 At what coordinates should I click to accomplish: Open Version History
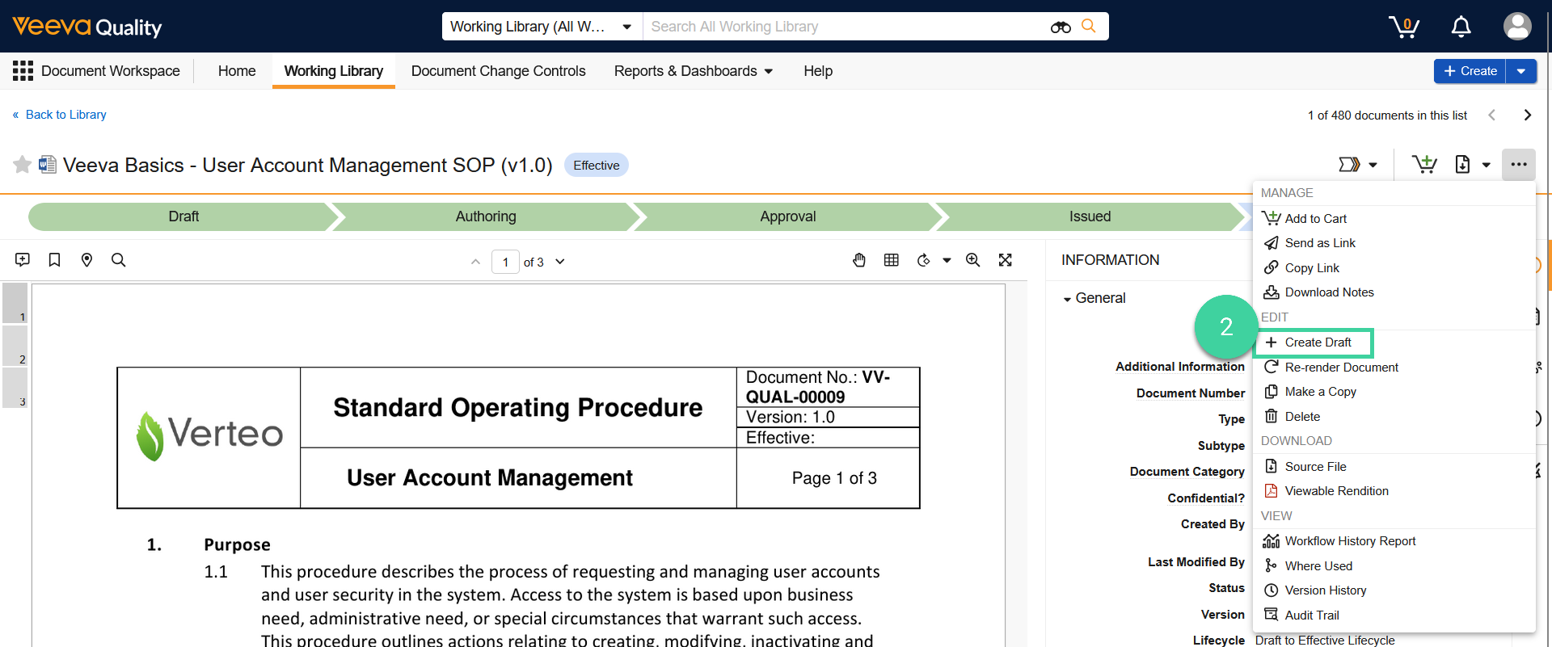click(1394, 590)
